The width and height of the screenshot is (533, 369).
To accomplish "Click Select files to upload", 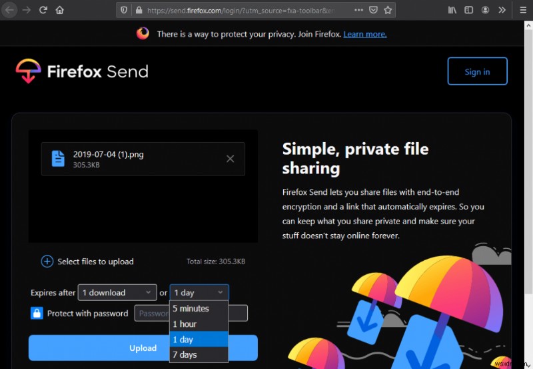I will point(95,262).
